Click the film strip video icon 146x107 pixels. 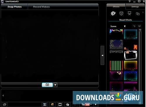click(x=60, y=105)
